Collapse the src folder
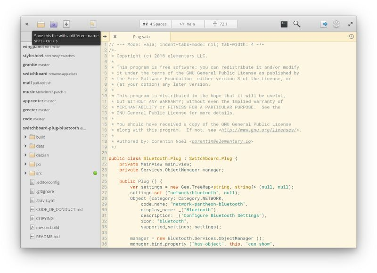The width and height of the screenshot is (377, 273). pyautogui.click(x=26, y=173)
